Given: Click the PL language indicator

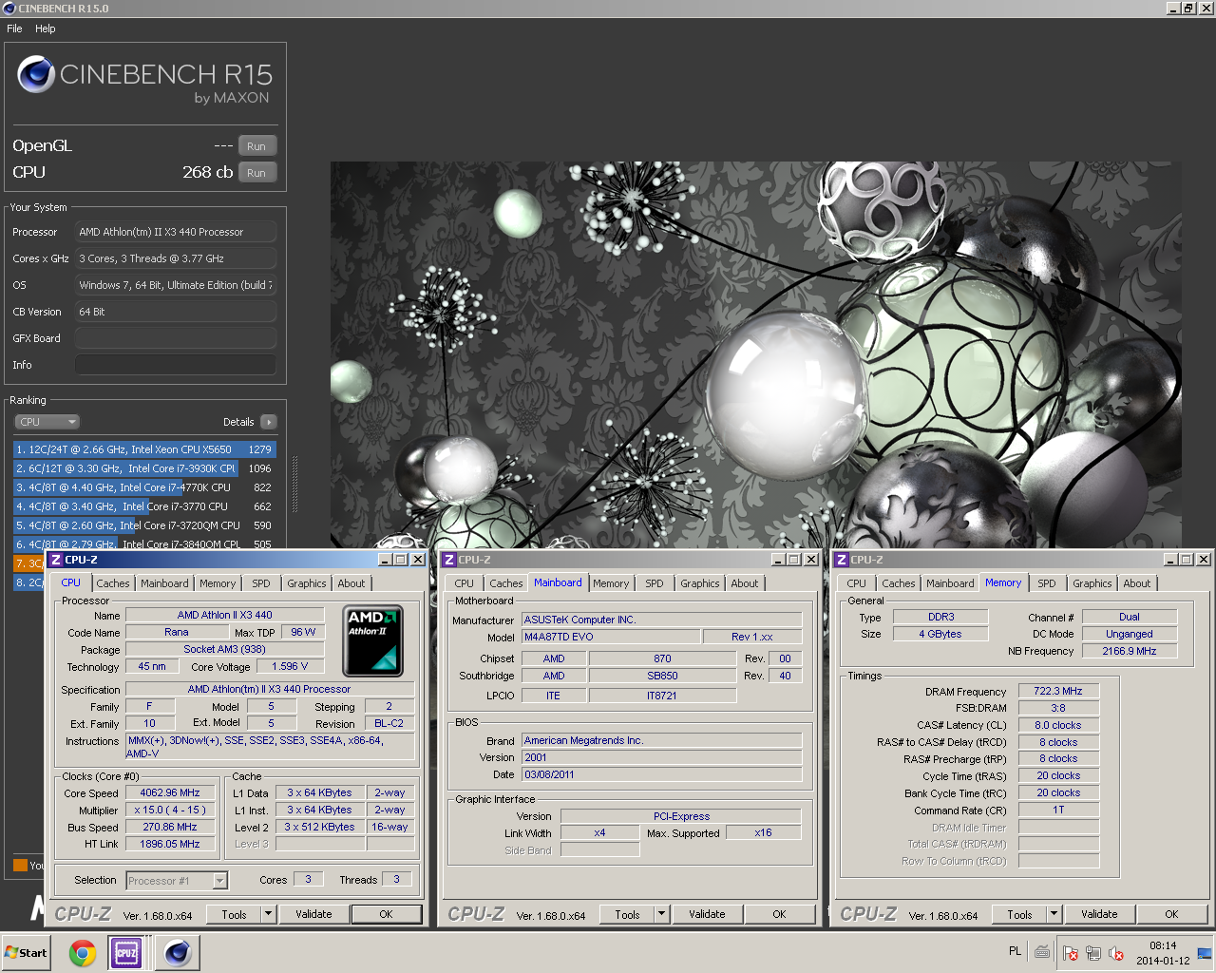Looking at the screenshot, I should 1015,951.
